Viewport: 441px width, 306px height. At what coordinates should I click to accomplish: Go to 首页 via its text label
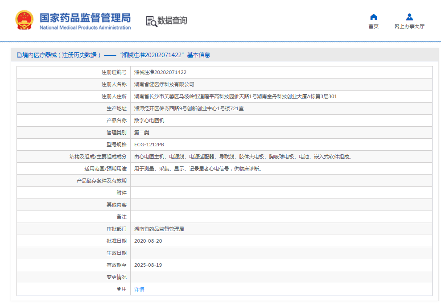click(x=373, y=27)
